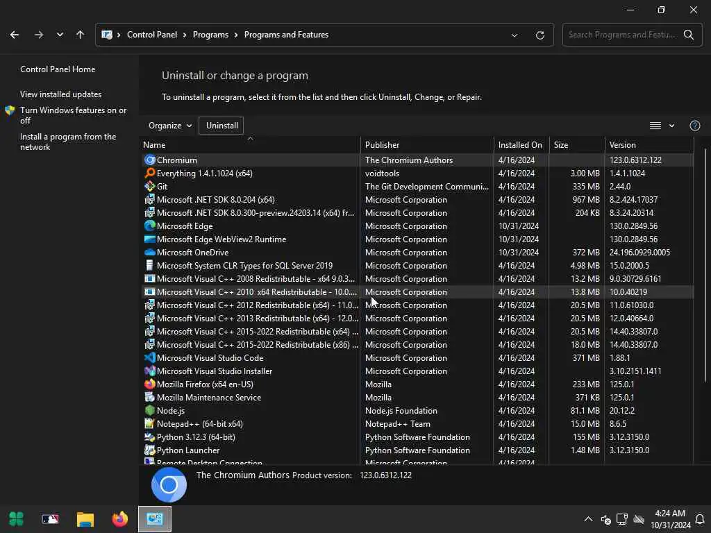711x533 pixels.
Task: Click the search magnifier icon
Action: click(688, 35)
